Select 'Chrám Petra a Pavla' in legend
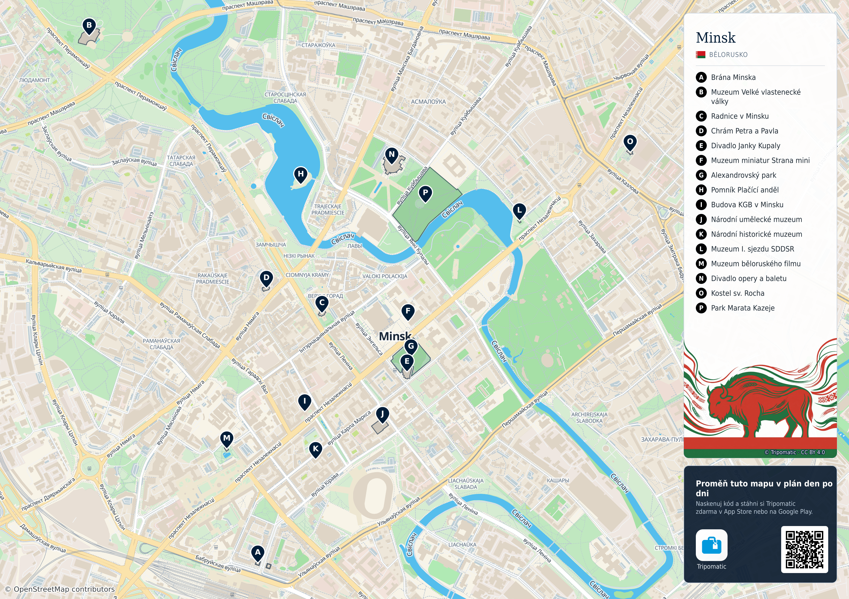The height and width of the screenshot is (599, 849). click(737, 131)
